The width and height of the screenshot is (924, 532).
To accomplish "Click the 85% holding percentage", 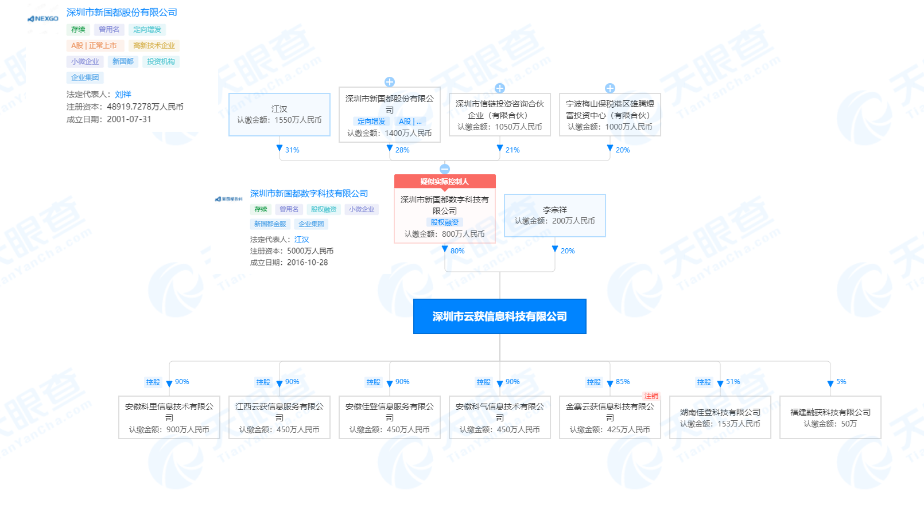I will (623, 382).
